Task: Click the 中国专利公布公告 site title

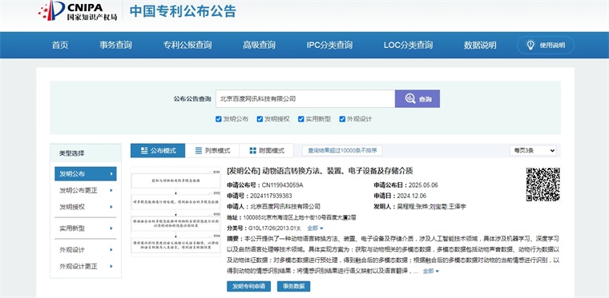Action: (183, 11)
